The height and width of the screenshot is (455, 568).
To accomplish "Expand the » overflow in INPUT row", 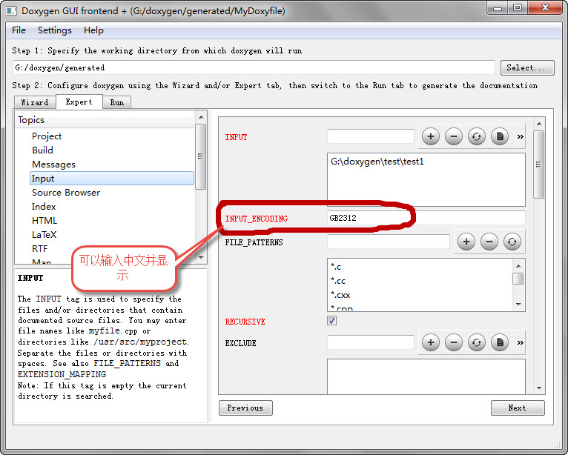I will coord(521,137).
